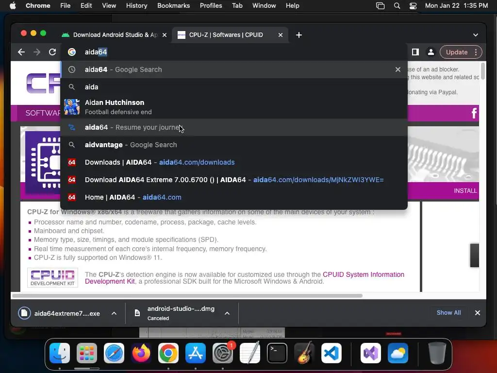Open the Apple menu

pos(13,6)
